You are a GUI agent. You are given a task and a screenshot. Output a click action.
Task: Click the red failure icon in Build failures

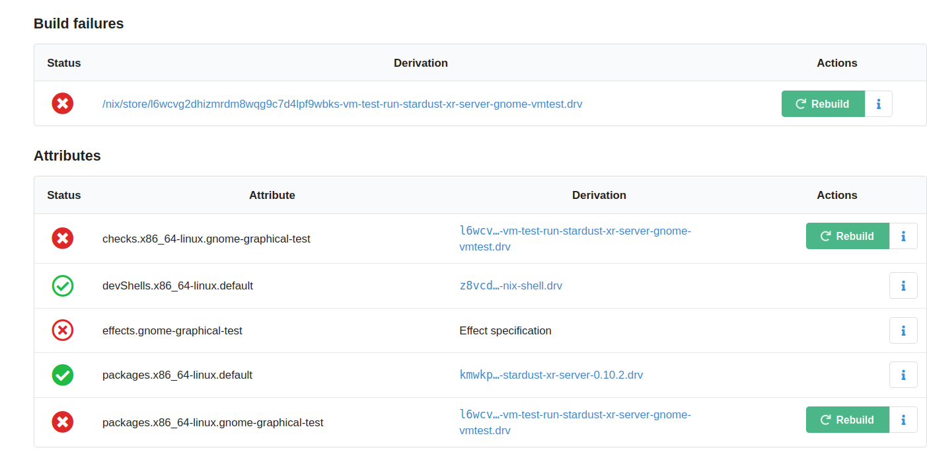[63, 104]
